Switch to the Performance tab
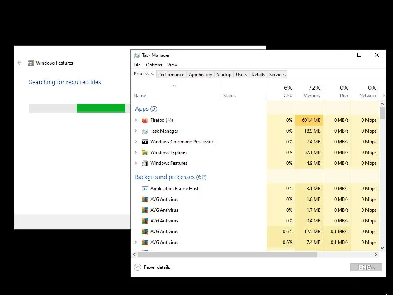 coord(171,75)
